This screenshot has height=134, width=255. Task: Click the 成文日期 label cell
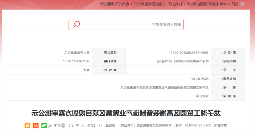pyautogui.click(x=228, y=79)
